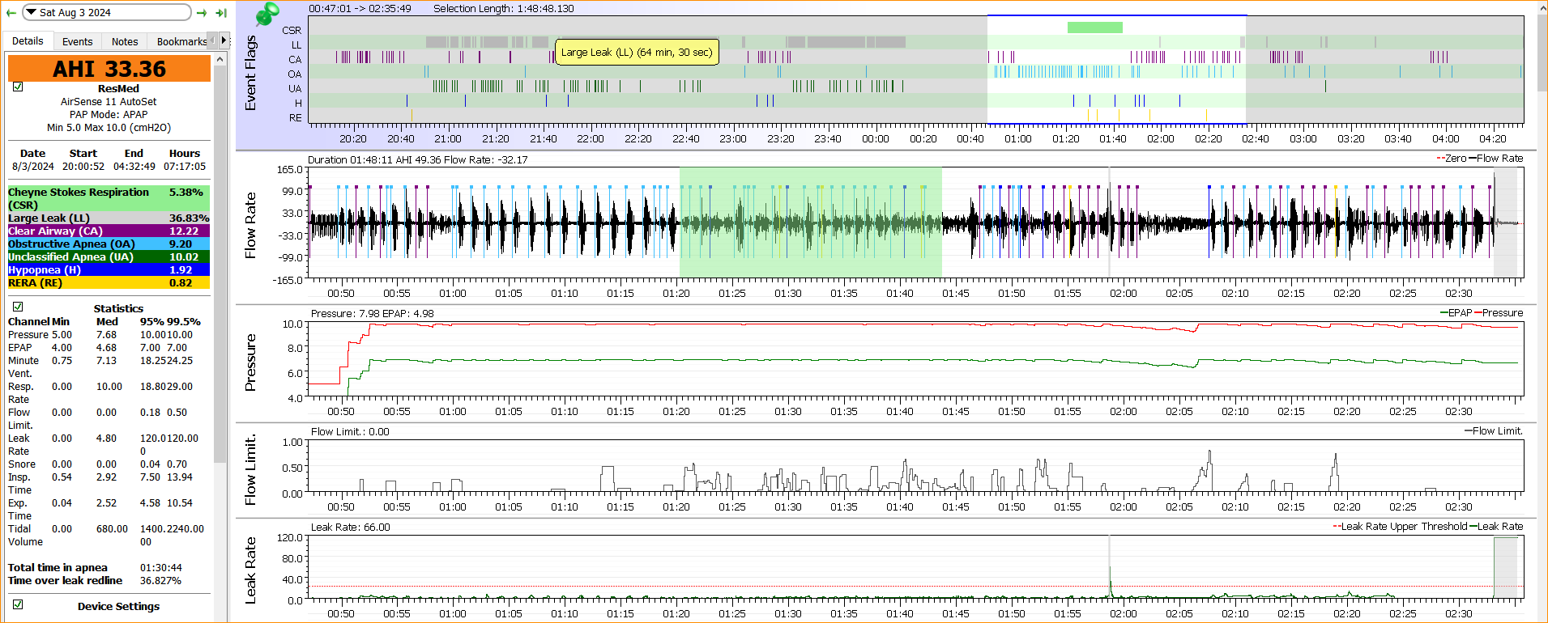Click the Flow Limit. legend entry
This screenshot has height=623, width=1548.
(x=1494, y=430)
